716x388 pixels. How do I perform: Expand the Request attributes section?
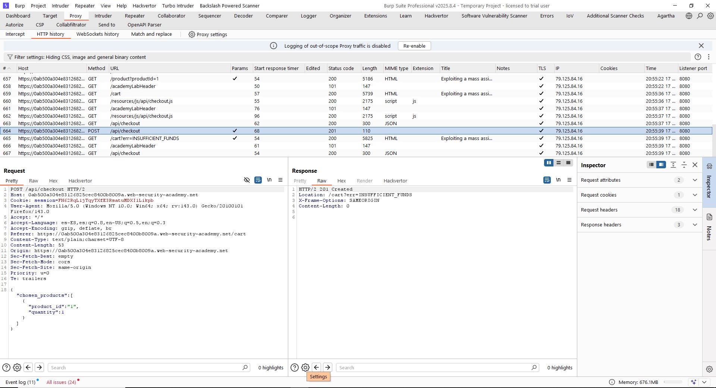(695, 180)
